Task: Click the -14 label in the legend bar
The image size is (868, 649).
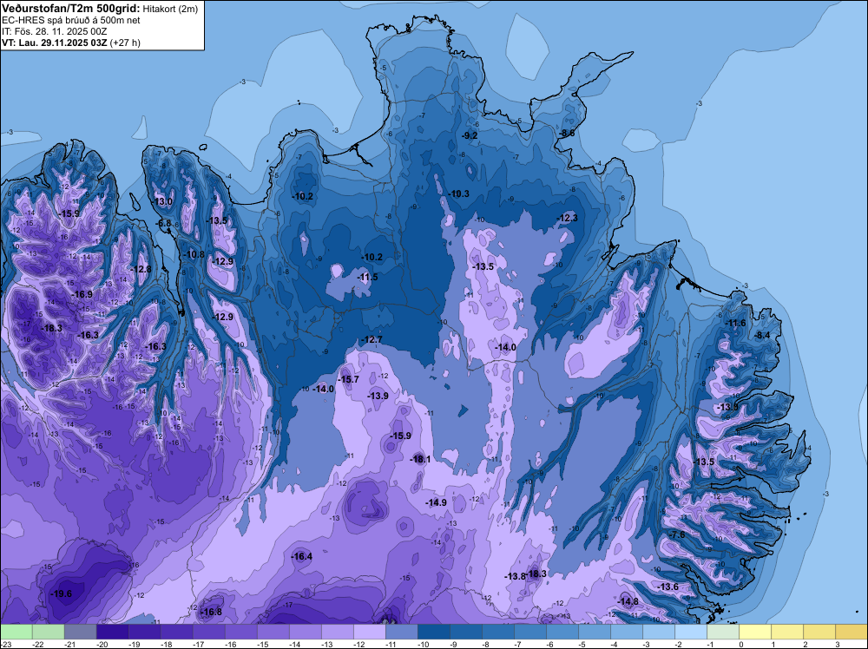Action: [x=295, y=644]
